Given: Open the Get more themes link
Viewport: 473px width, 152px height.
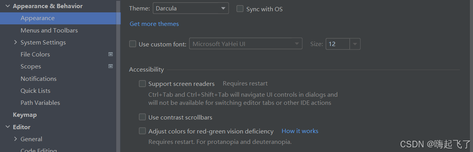Looking at the screenshot, I should pyautogui.click(x=154, y=24).
